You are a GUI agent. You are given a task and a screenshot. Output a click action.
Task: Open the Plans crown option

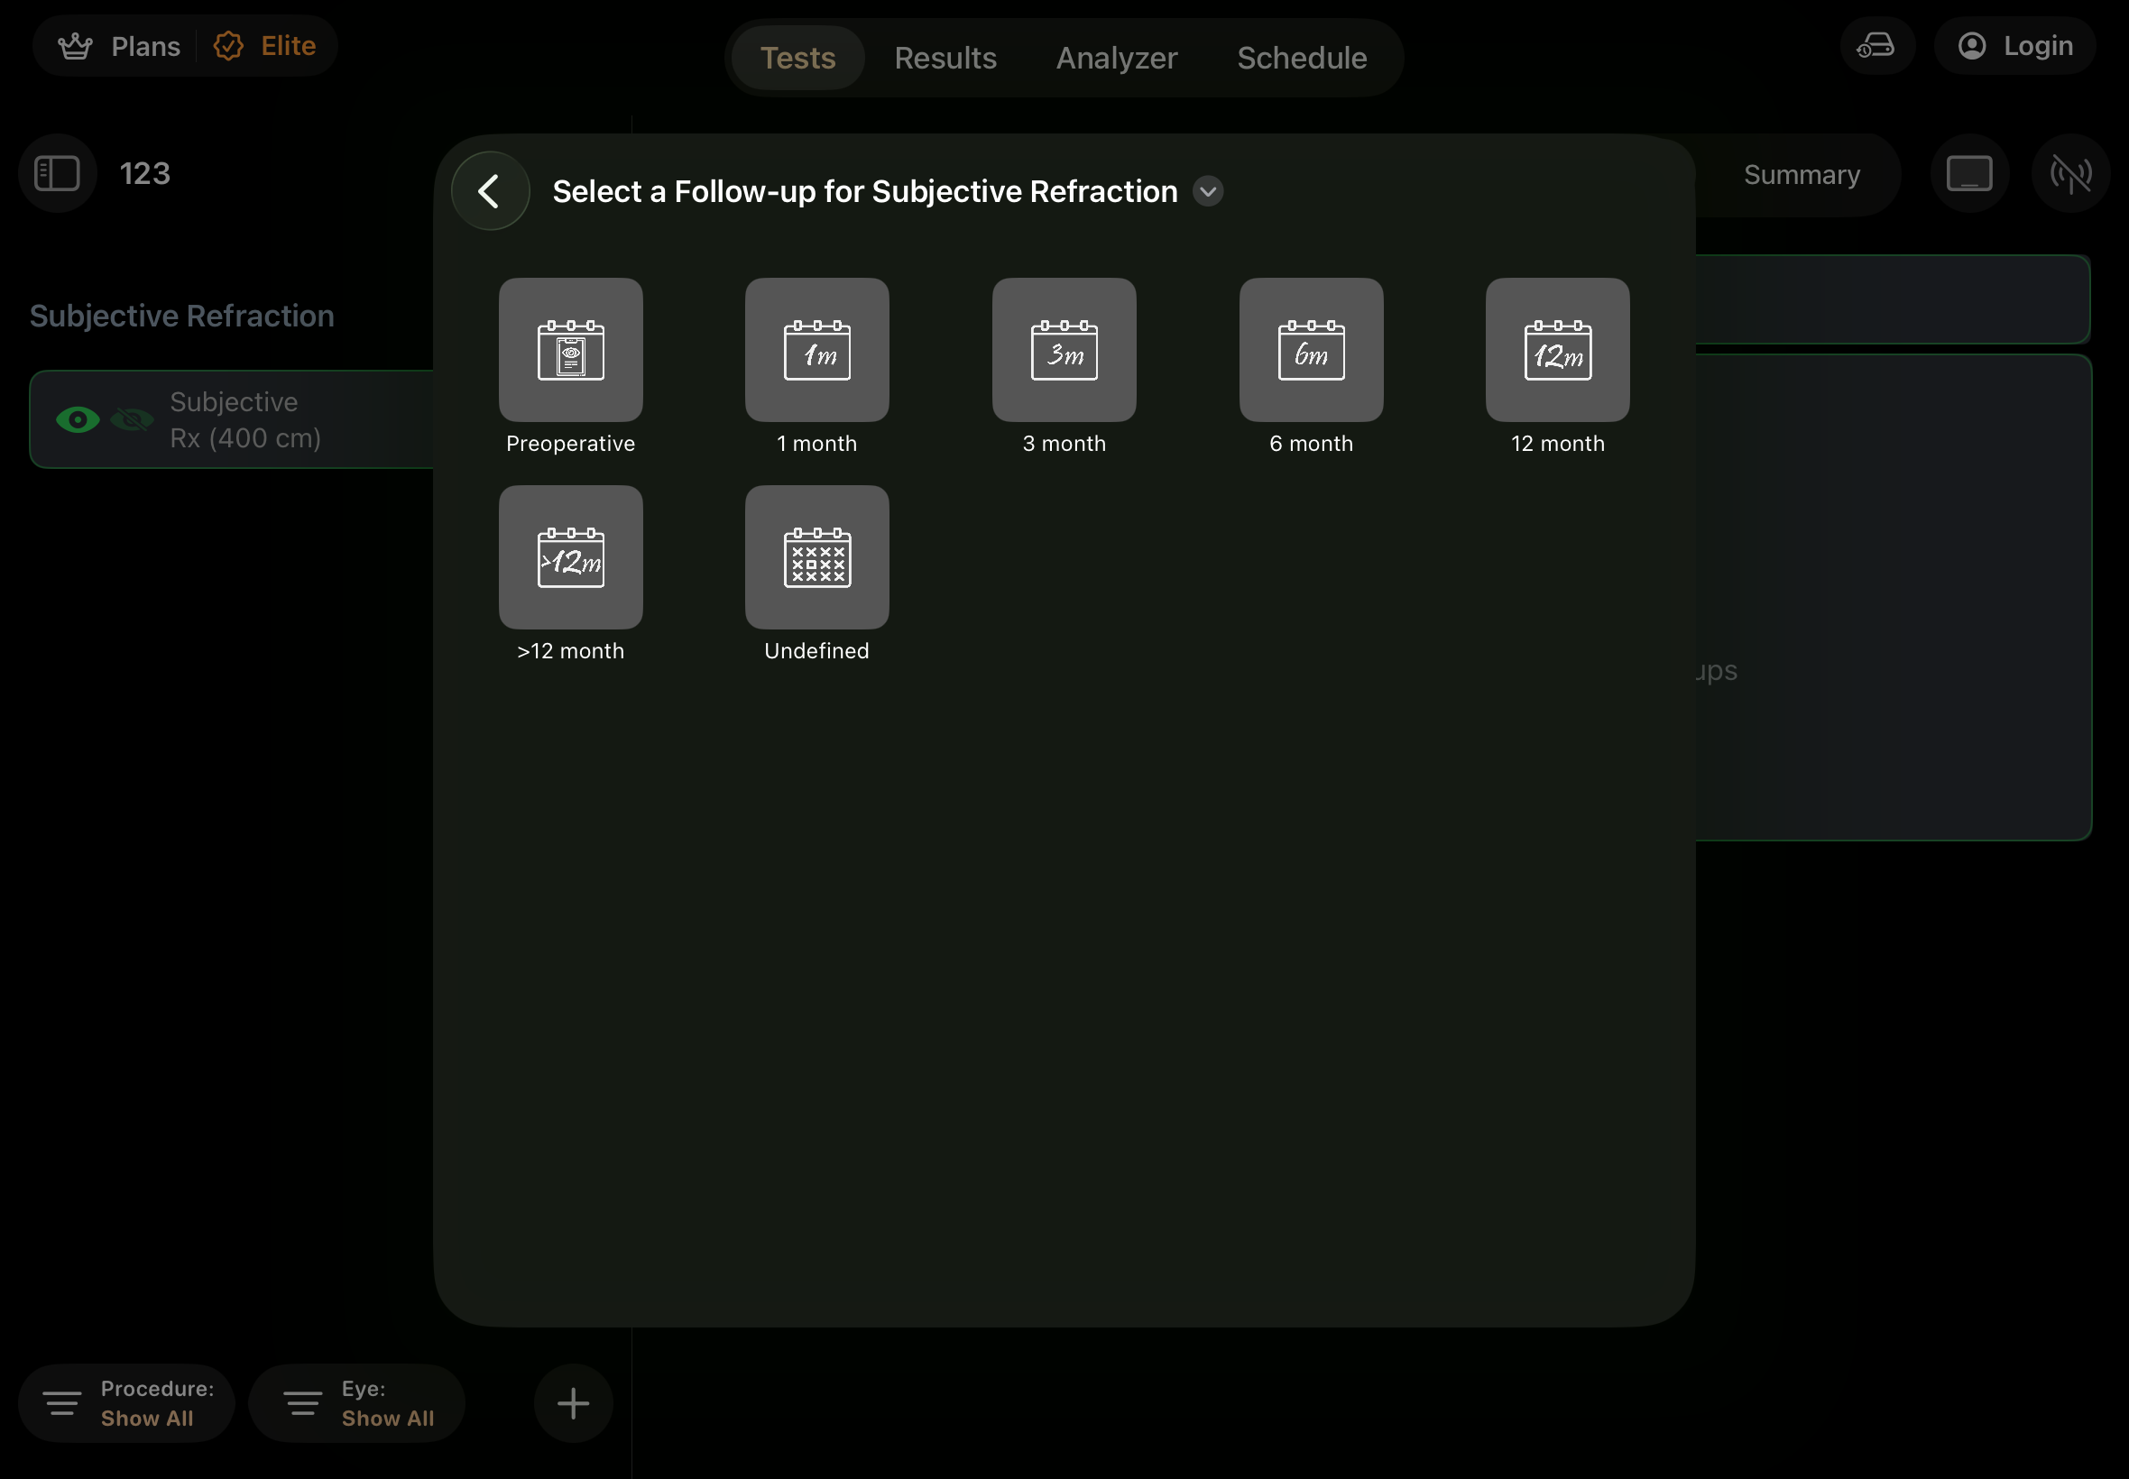pyautogui.click(x=119, y=45)
